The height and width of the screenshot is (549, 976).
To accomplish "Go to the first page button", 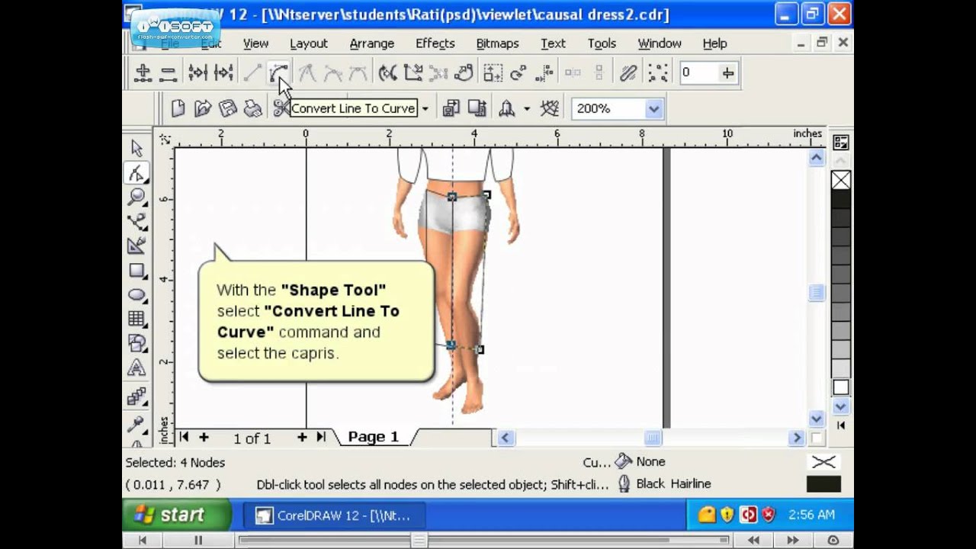I will tap(183, 437).
